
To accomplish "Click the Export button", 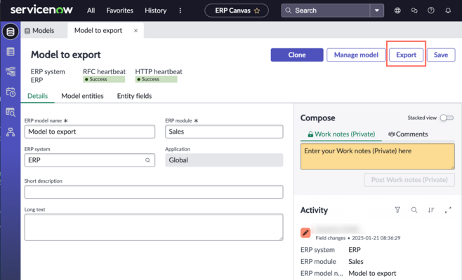I will click(406, 55).
